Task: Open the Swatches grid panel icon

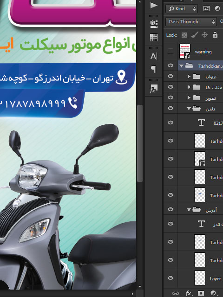Action: pyautogui.click(x=154, y=38)
